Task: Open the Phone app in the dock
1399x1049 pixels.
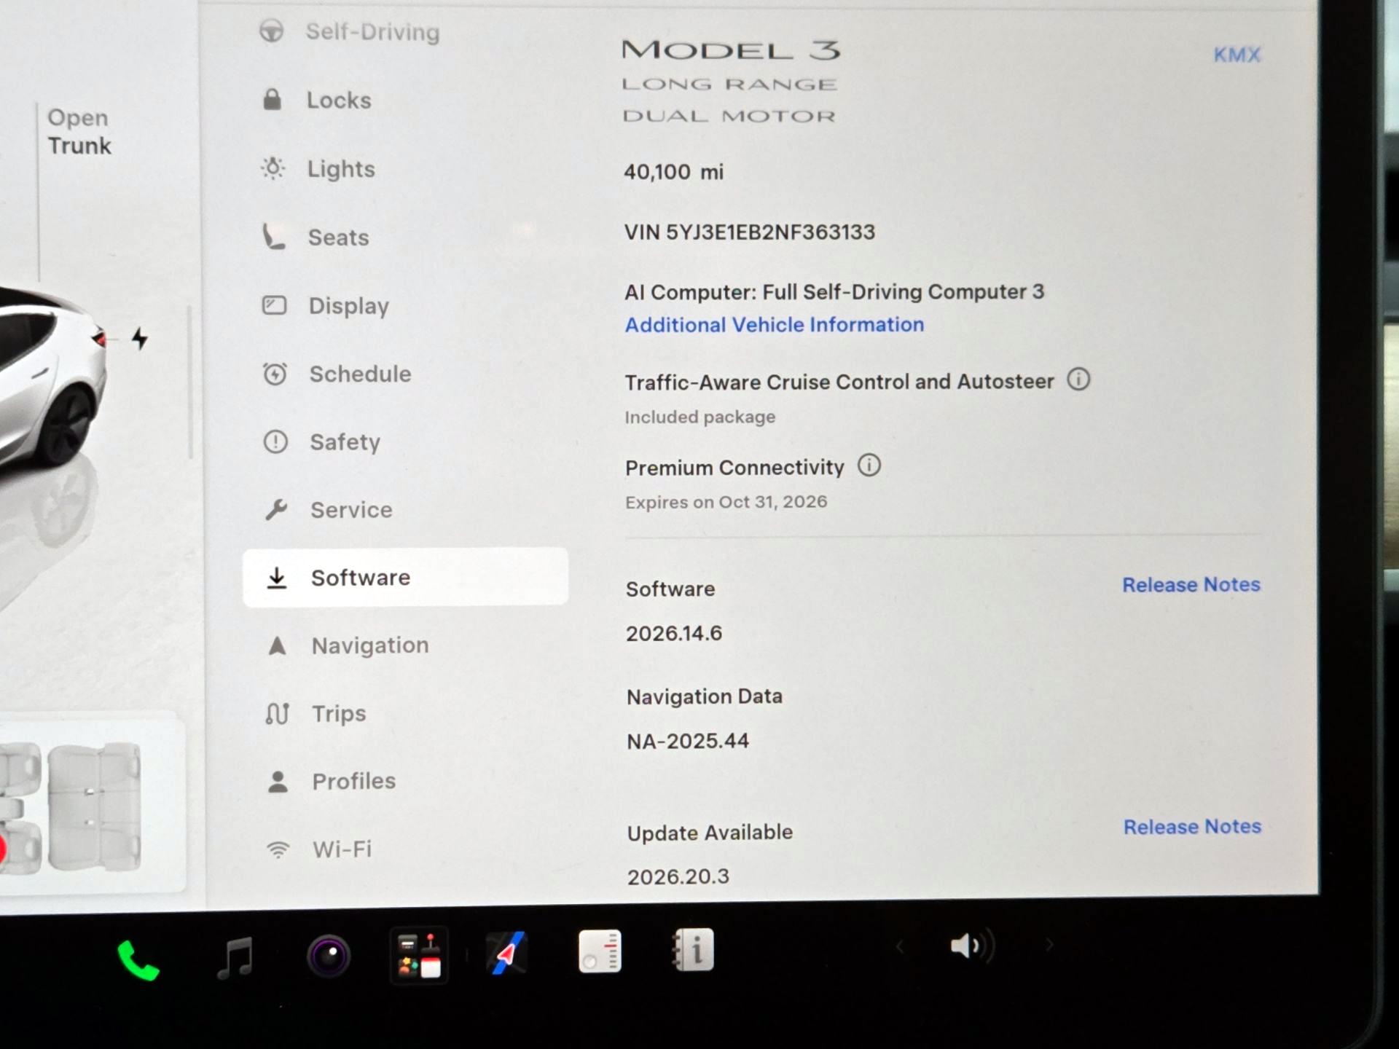Action: pyautogui.click(x=138, y=960)
